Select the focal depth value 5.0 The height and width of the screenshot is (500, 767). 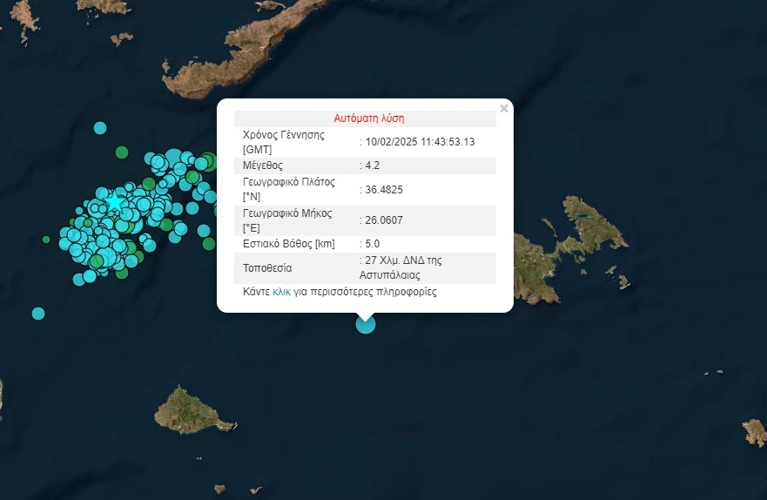pyautogui.click(x=373, y=244)
